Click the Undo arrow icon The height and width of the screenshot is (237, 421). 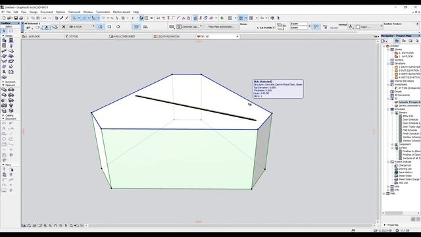(45, 18)
